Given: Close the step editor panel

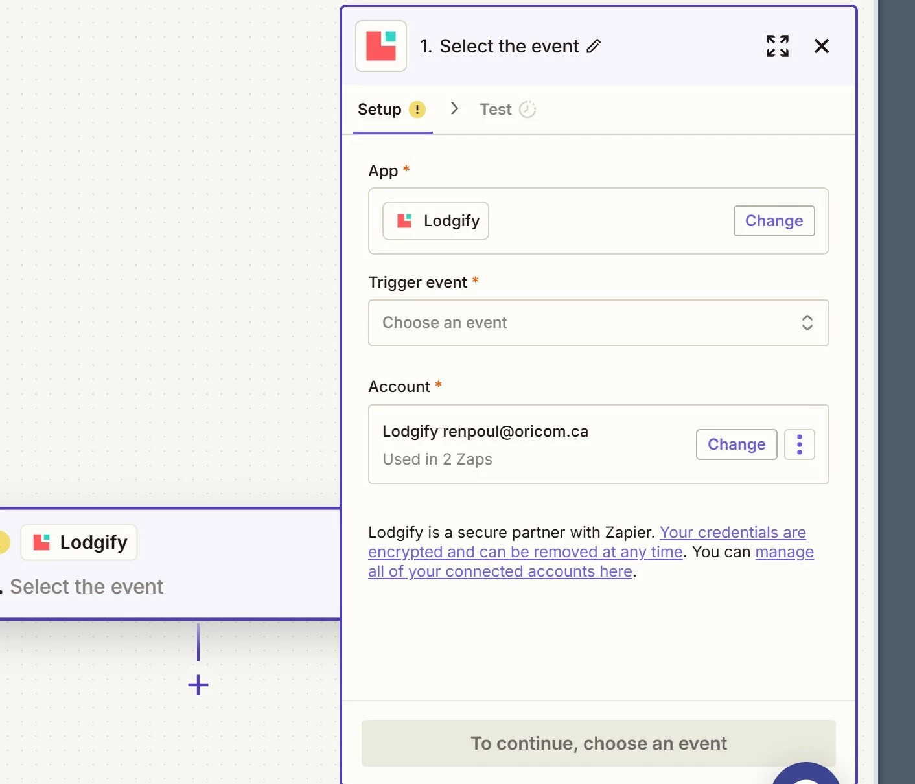Looking at the screenshot, I should [x=822, y=46].
